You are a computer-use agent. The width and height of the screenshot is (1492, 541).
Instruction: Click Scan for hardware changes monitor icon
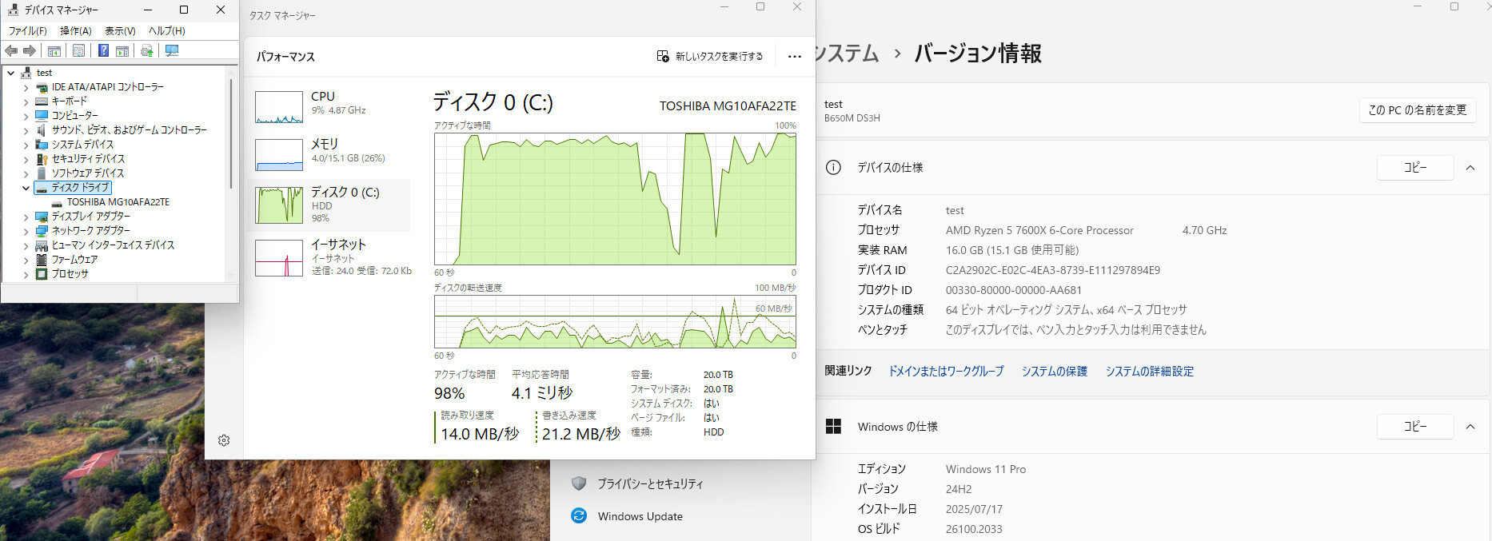[x=172, y=51]
